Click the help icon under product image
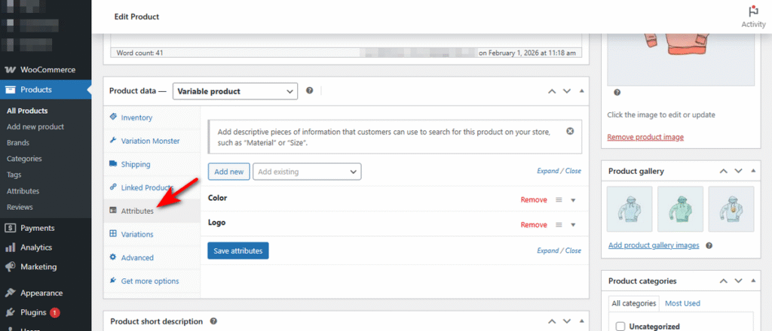This screenshot has height=331, width=772. (x=617, y=93)
